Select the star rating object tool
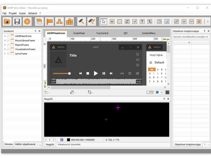Screen dimensions: 211x158 tap(199, 22)
